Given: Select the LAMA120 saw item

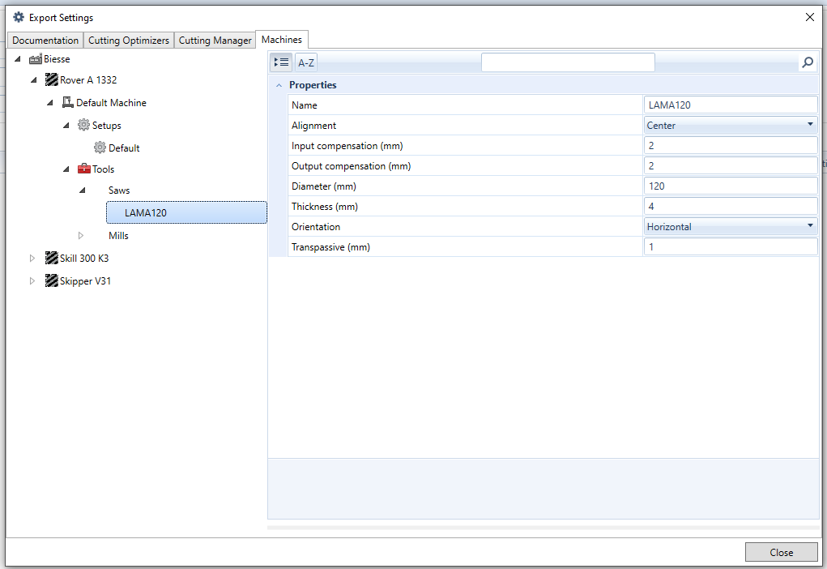Looking at the screenshot, I should pyautogui.click(x=146, y=213).
